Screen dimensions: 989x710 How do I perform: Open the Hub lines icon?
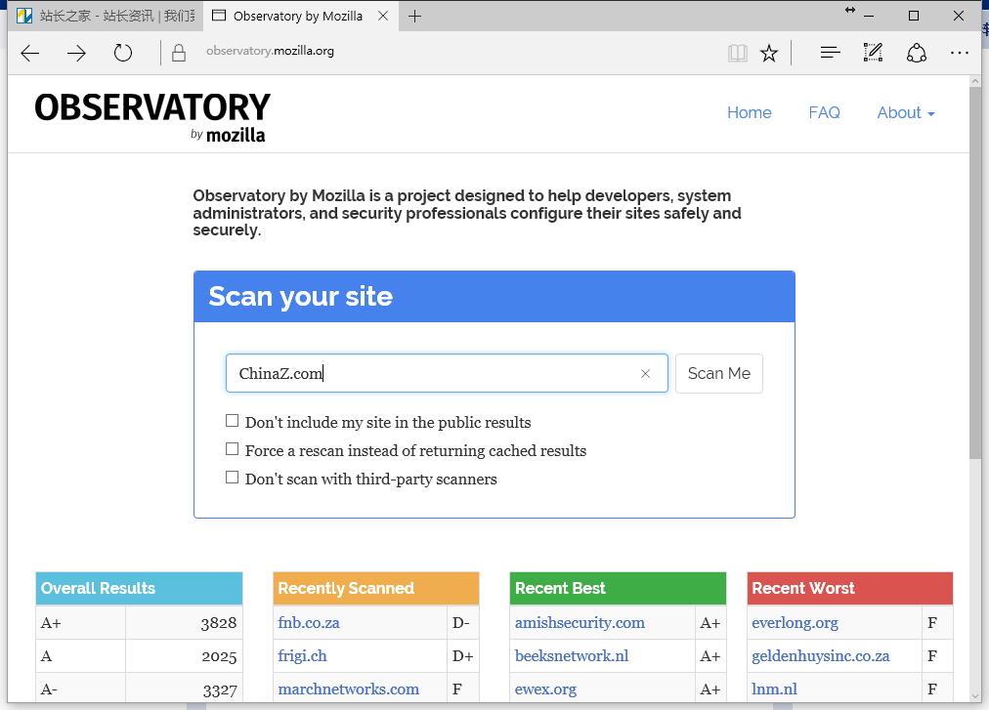pyautogui.click(x=830, y=53)
